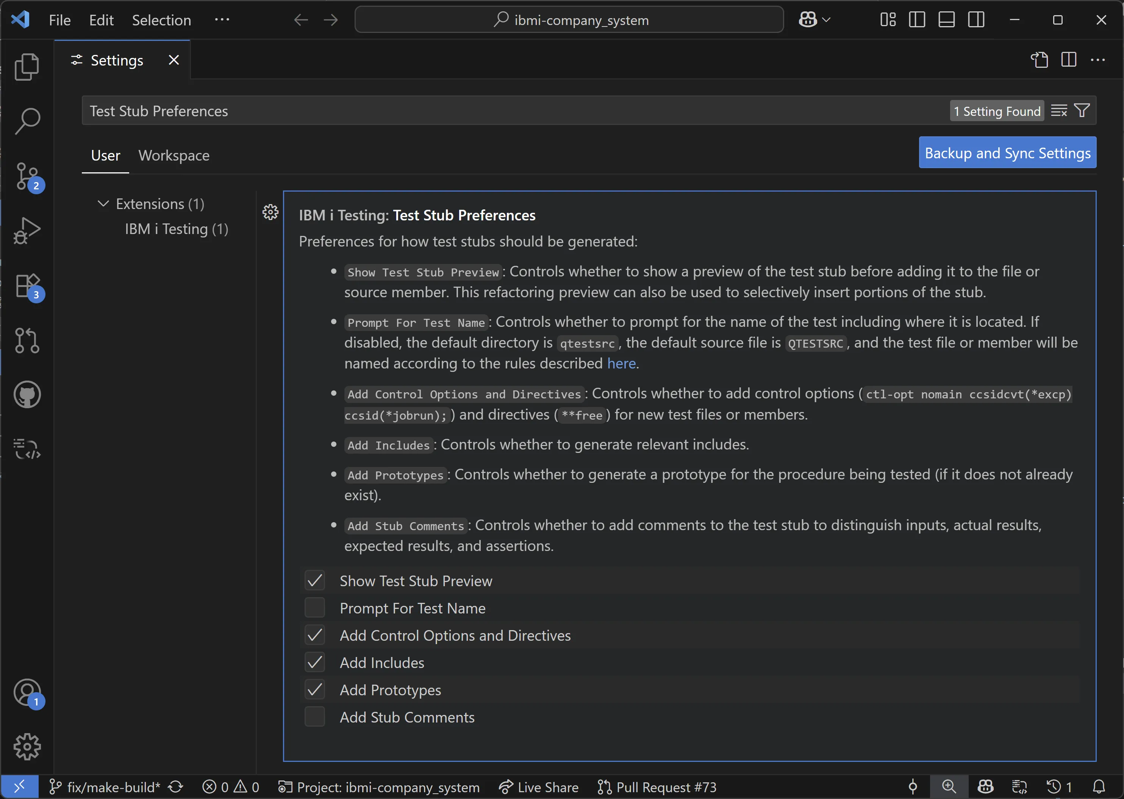Open Copilot status icon in status bar

(x=985, y=787)
